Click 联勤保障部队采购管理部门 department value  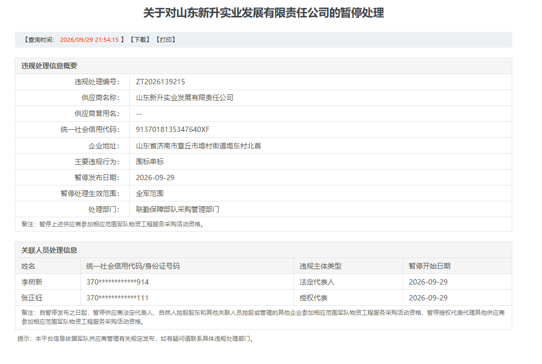178,209
